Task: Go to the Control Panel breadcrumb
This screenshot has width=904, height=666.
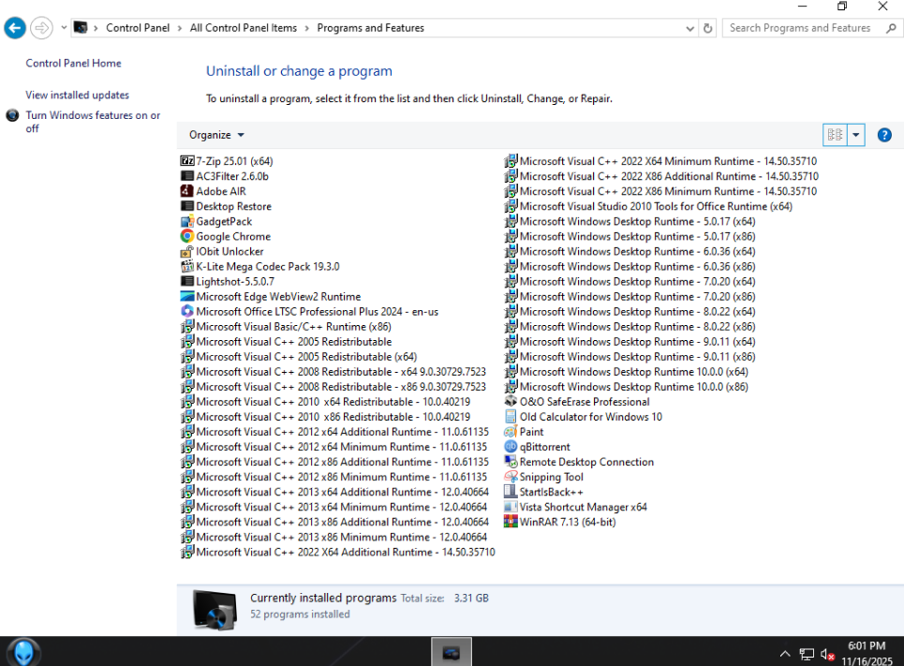Action: (138, 28)
